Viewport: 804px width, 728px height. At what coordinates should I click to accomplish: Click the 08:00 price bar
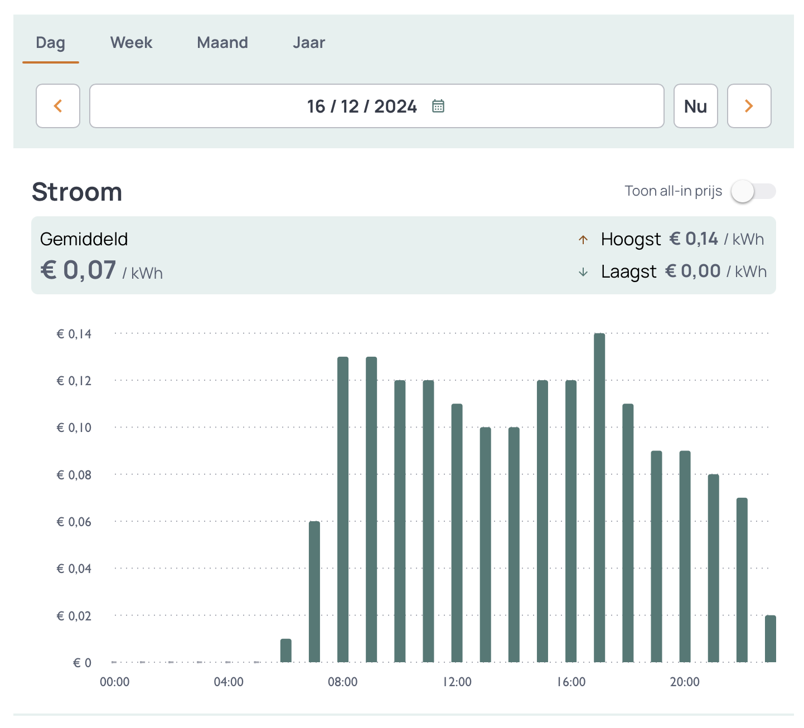[x=343, y=509]
